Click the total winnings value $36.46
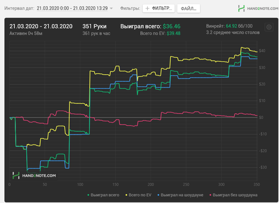The width and height of the screenshot is (279, 203). point(171,26)
